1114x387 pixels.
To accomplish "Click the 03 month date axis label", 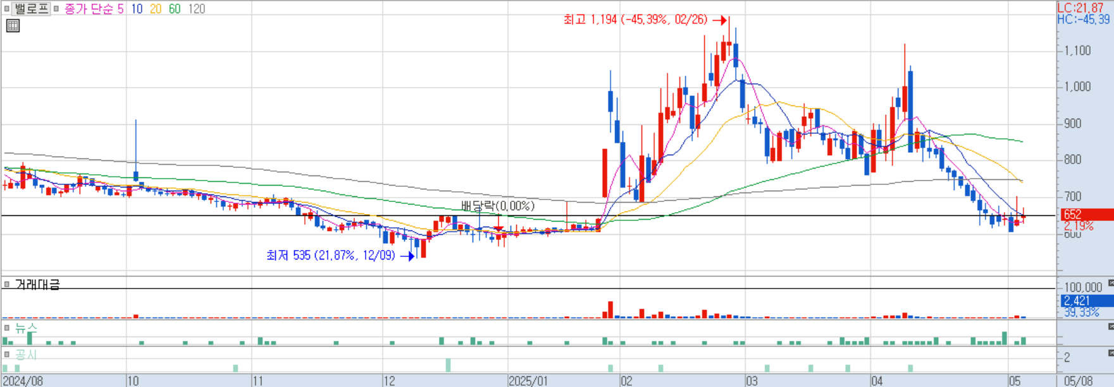I will tap(752, 381).
